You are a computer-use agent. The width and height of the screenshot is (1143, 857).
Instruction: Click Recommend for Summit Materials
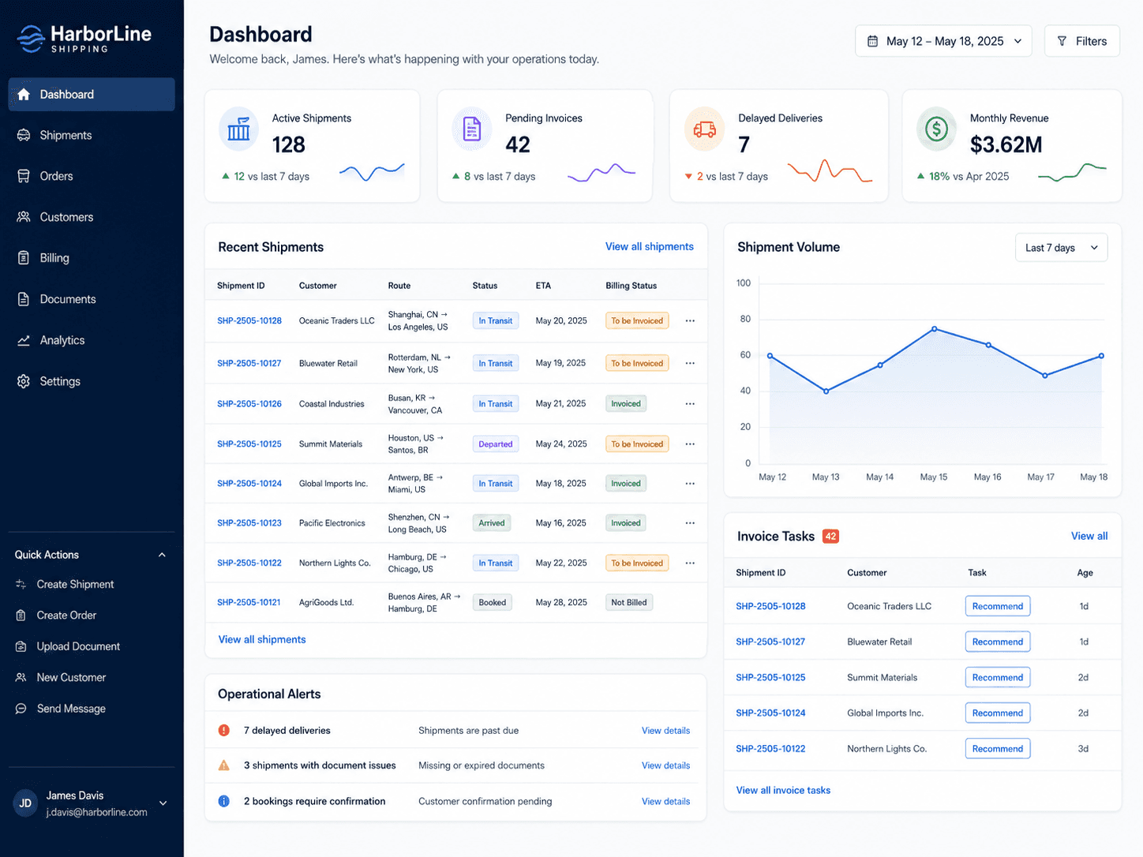click(998, 678)
